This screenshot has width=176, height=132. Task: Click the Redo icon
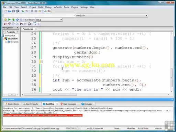click(27, 11)
